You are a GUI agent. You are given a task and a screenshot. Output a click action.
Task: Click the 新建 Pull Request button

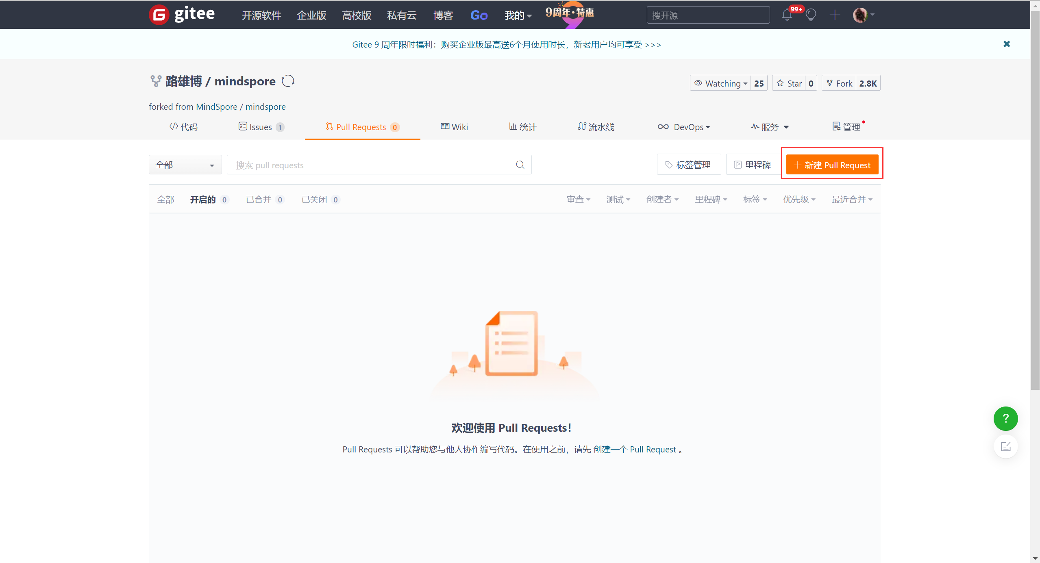point(832,165)
